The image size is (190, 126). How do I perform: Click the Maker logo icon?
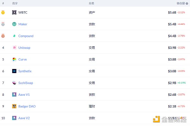(x=14, y=24)
